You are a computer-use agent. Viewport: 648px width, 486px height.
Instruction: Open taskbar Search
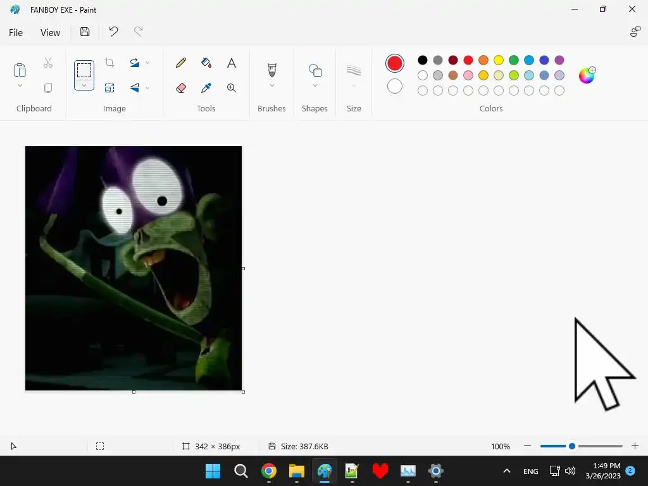(x=240, y=471)
